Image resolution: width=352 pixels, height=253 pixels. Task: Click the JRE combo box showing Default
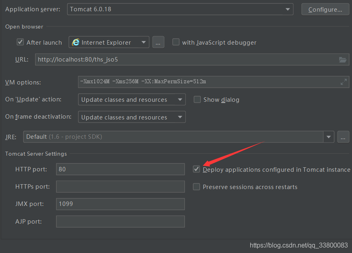(179, 137)
